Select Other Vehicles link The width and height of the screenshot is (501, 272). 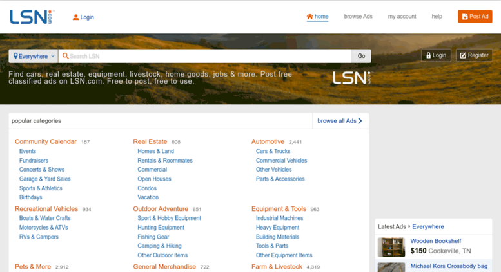click(x=274, y=170)
